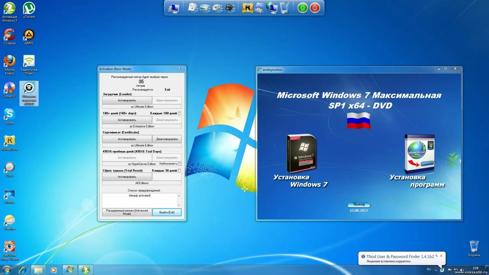Click Активировать under Сертификат (Certificate)

(x=127, y=139)
